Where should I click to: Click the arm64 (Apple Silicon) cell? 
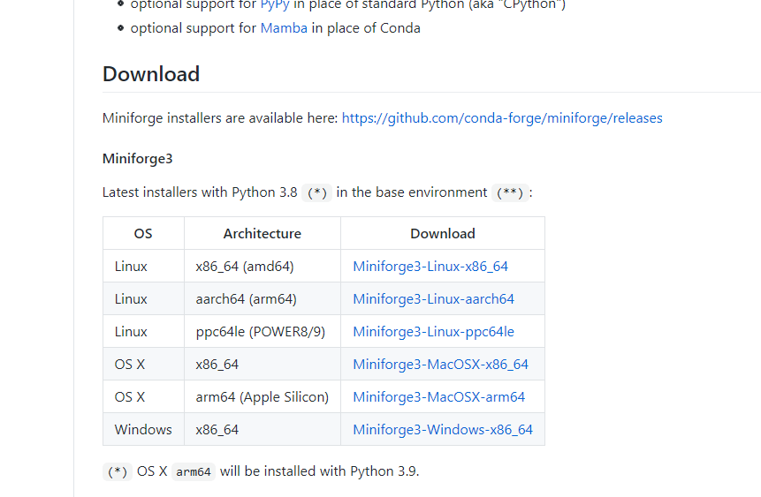pyautogui.click(x=262, y=397)
